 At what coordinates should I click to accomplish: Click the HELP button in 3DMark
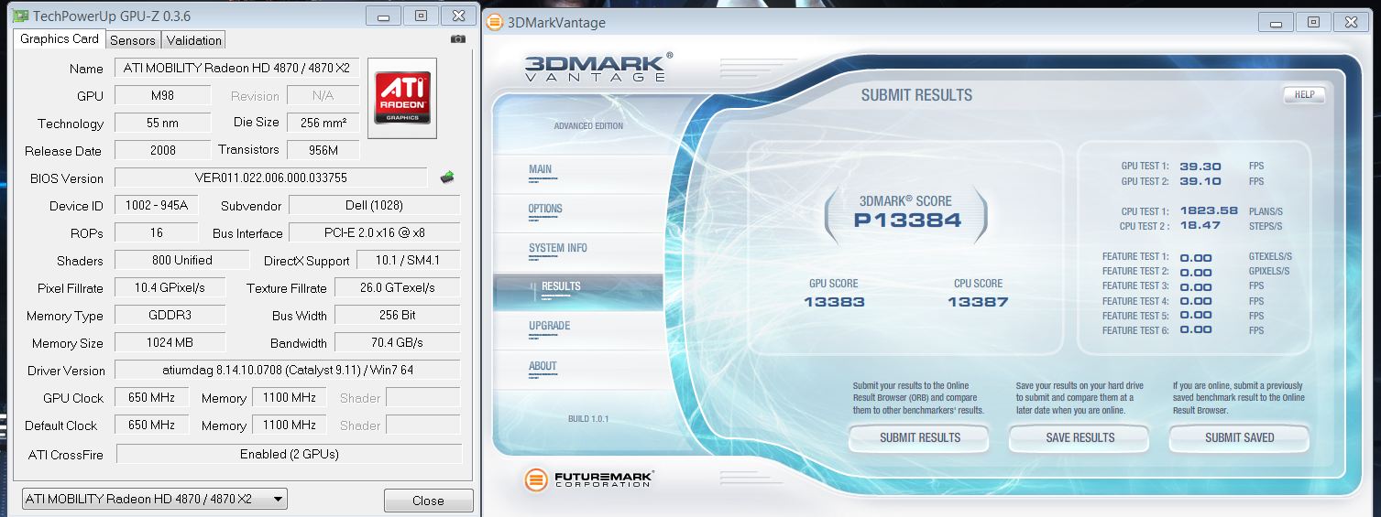coord(1304,94)
